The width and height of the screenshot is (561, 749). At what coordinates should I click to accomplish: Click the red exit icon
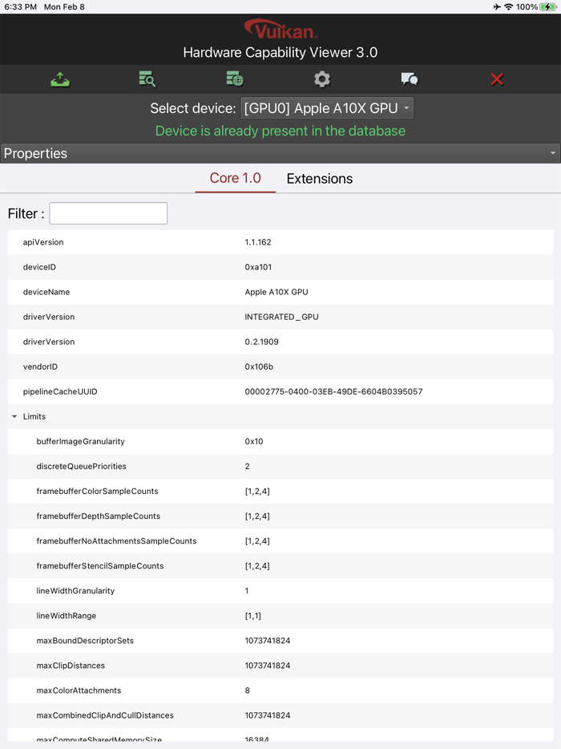point(497,79)
